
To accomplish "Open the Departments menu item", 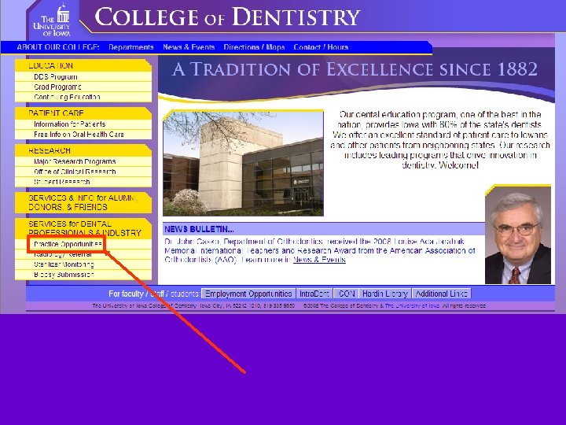I will pos(131,47).
